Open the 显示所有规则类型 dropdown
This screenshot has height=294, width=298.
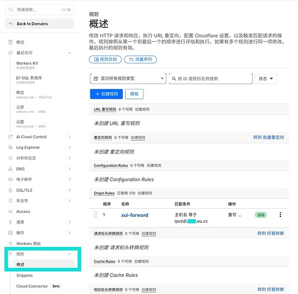pos(128,79)
